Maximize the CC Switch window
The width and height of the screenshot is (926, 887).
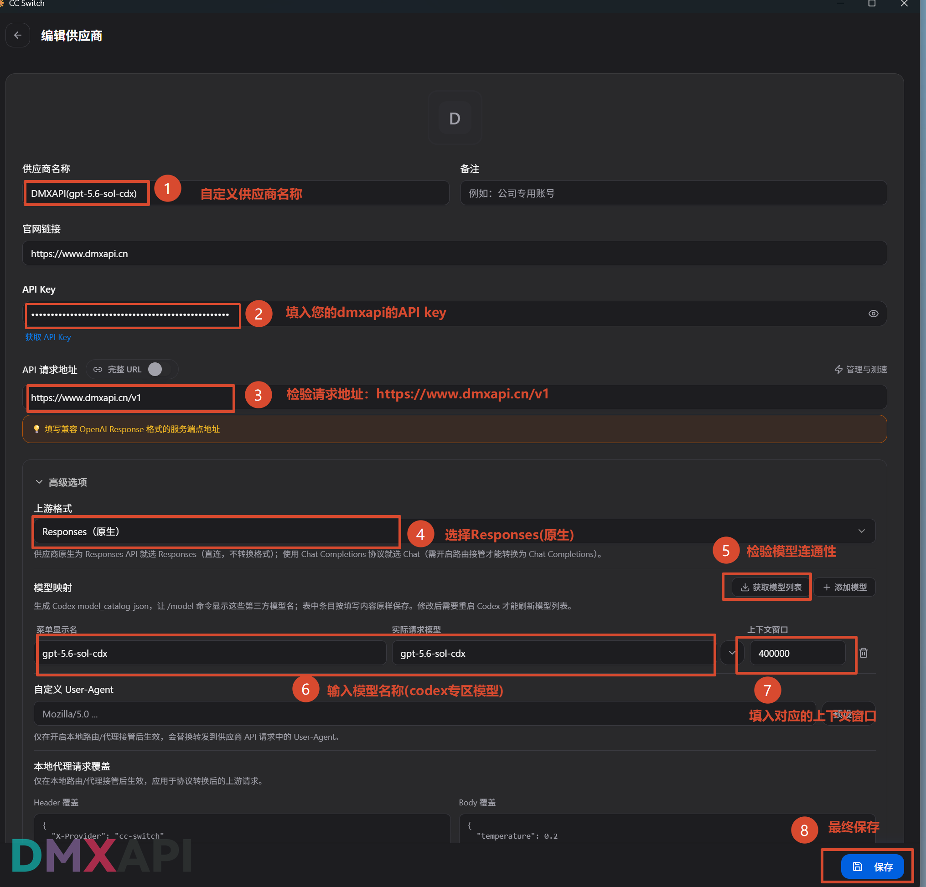click(x=872, y=4)
